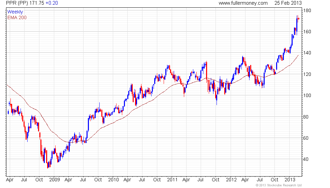Click the Jul label following 2011
The height and width of the screenshot is (188, 330).
[200, 180]
